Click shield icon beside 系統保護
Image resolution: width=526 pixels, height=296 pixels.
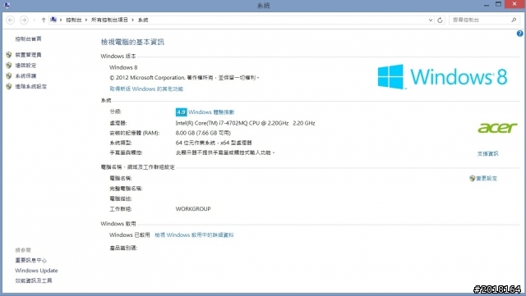9,75
